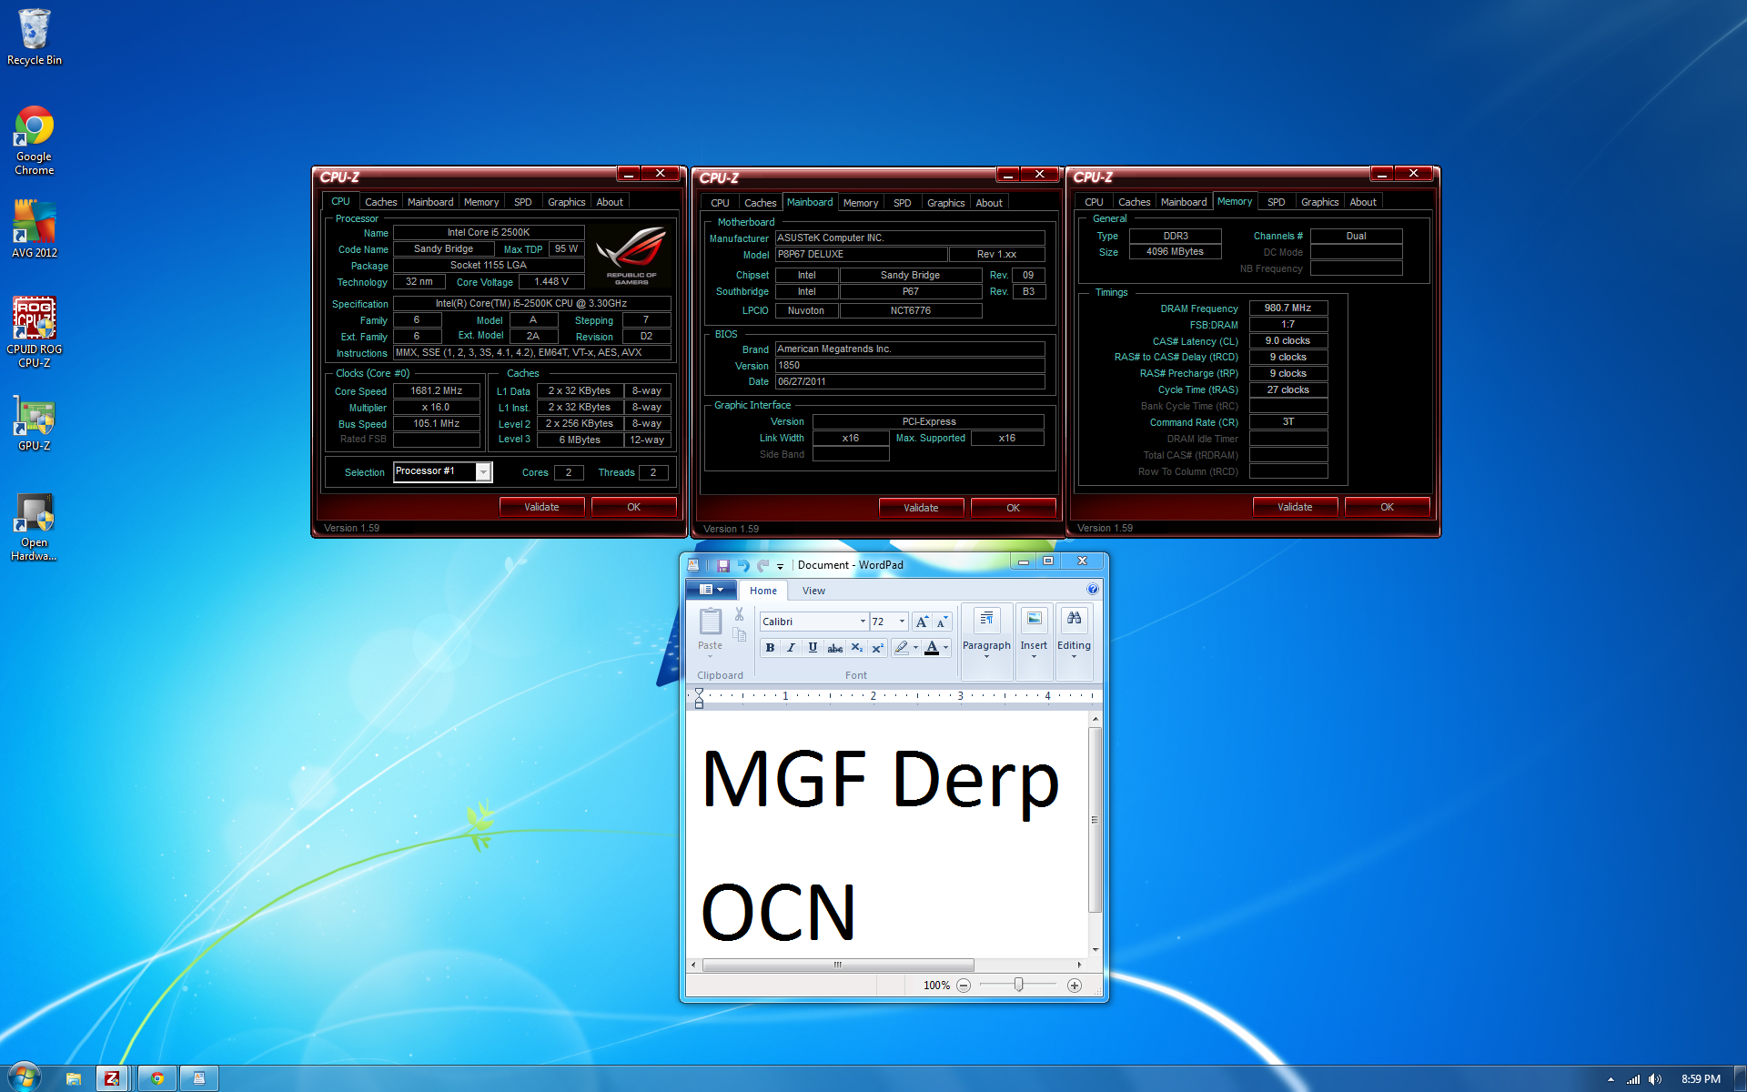This screenshot has width=1747, height=1092.
Task: Click the CPU-Z taskbar button
Action: pyautogui.click(x=112, y=1078)
